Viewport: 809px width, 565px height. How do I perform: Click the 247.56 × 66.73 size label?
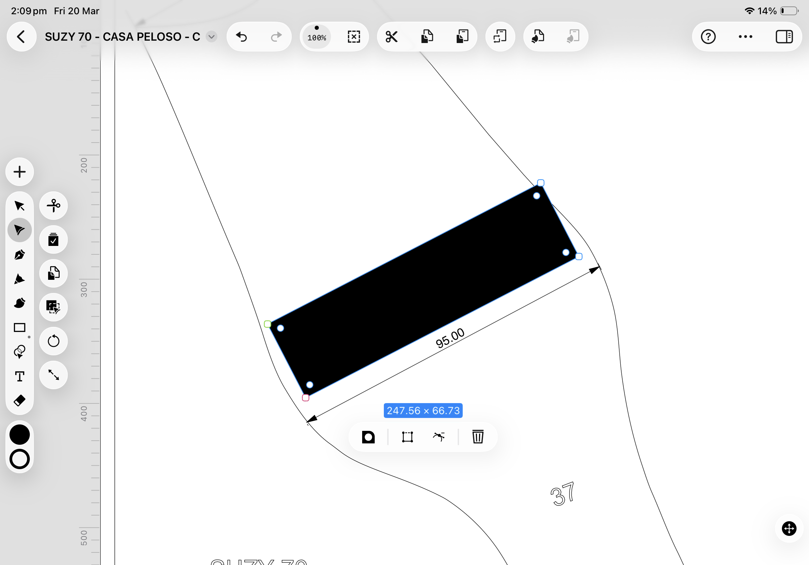(423, 411)
